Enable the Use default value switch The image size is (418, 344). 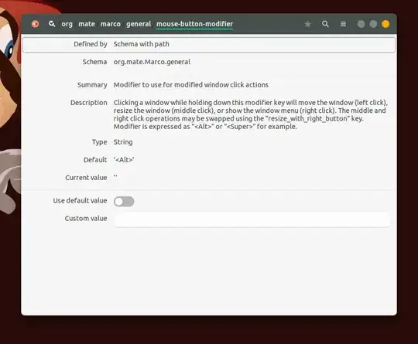pyautogui.click(x=124, y=201)
